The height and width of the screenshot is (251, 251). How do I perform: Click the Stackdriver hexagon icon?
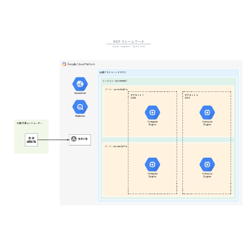[80, 84]
